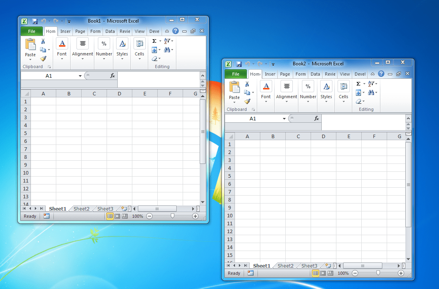
Task: Switch Book2 to Page Break Preview
Action: pos(330,273)
